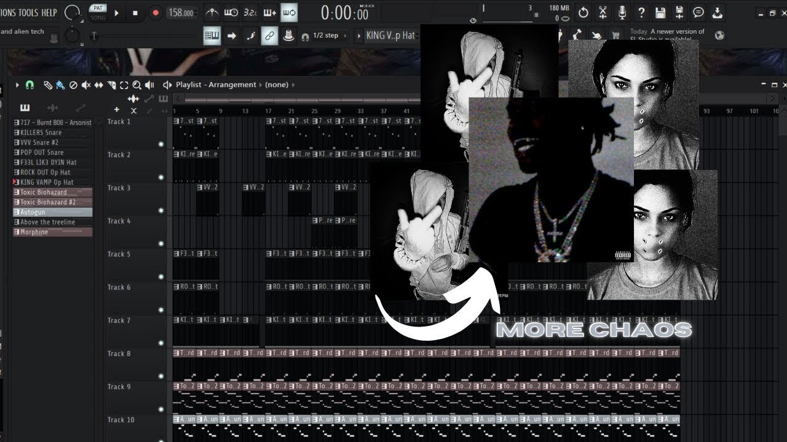Click the step edit arrow icon
The height and width of the screenshot is (442, 787).
pyautogui.click(x=232, y=36)
